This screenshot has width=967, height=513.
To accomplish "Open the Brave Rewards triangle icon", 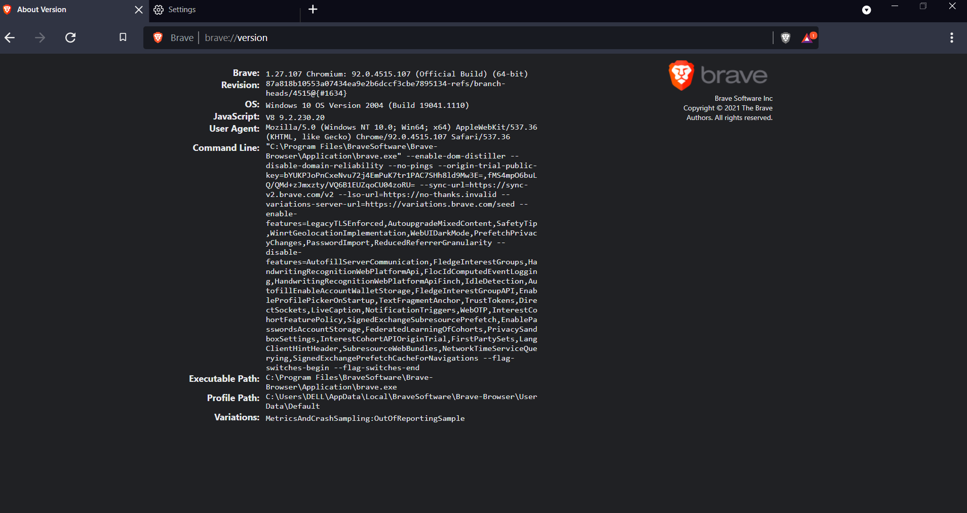I will coord(806,37).
